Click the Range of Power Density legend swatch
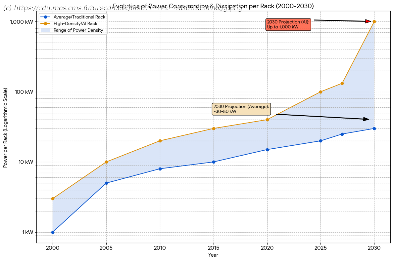This screenshot has width=394, height=259. (45, 30)
